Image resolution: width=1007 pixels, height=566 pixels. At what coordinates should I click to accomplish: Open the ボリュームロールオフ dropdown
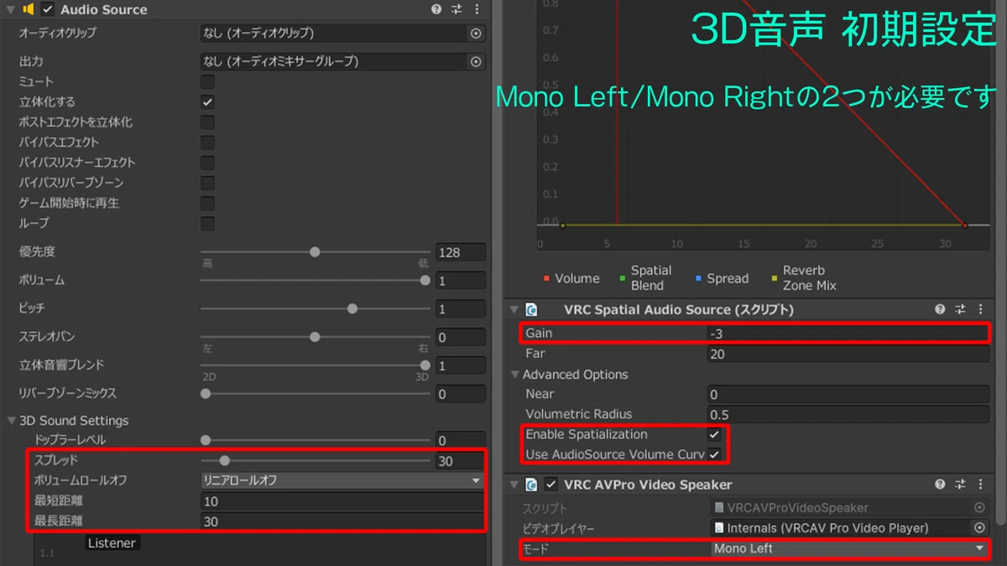(342, 480)
